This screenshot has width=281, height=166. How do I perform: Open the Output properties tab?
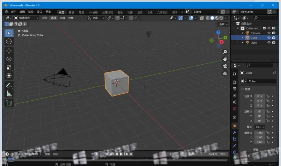235,89
